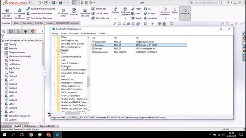Open the Eğriler tool
This screenshot has width=246, height=138.
pos(175,10)
